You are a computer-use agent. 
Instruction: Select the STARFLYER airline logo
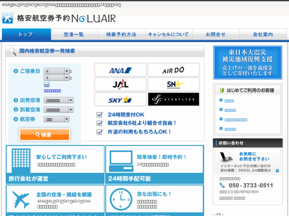pos(173,99)
